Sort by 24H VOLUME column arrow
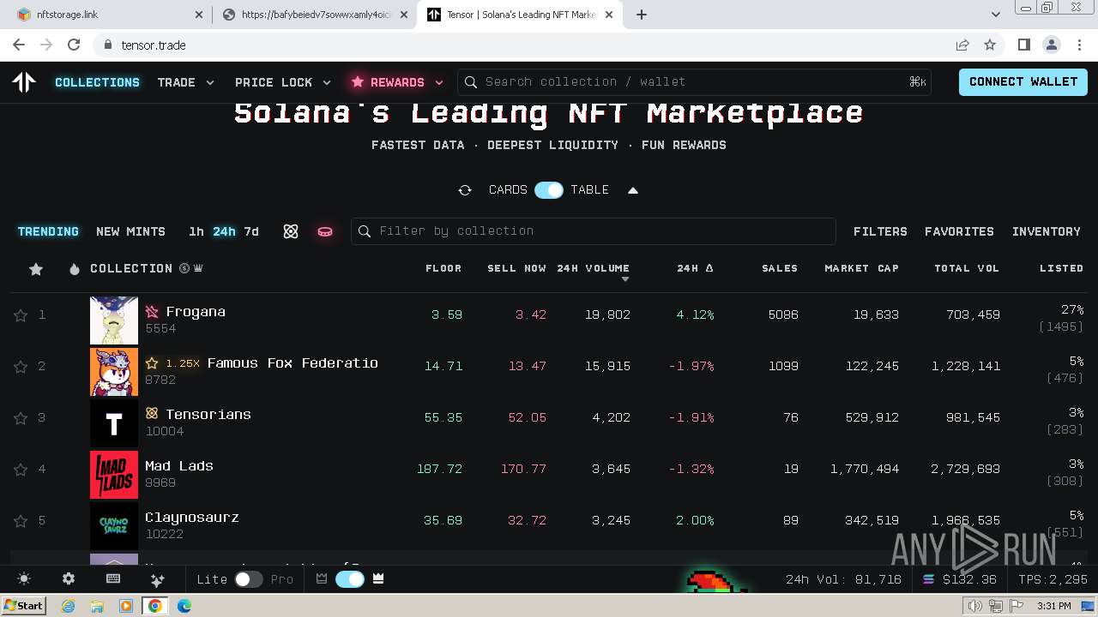The width and height of the screenshot is (1098, 617). (x=625, y=279)
